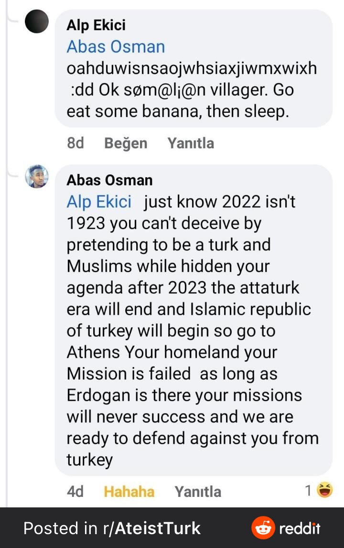Image resolution: width=344 pixels, height=548 pixels.
Task: Toggle the Hahaha reaction off
Action: point(129,492)
